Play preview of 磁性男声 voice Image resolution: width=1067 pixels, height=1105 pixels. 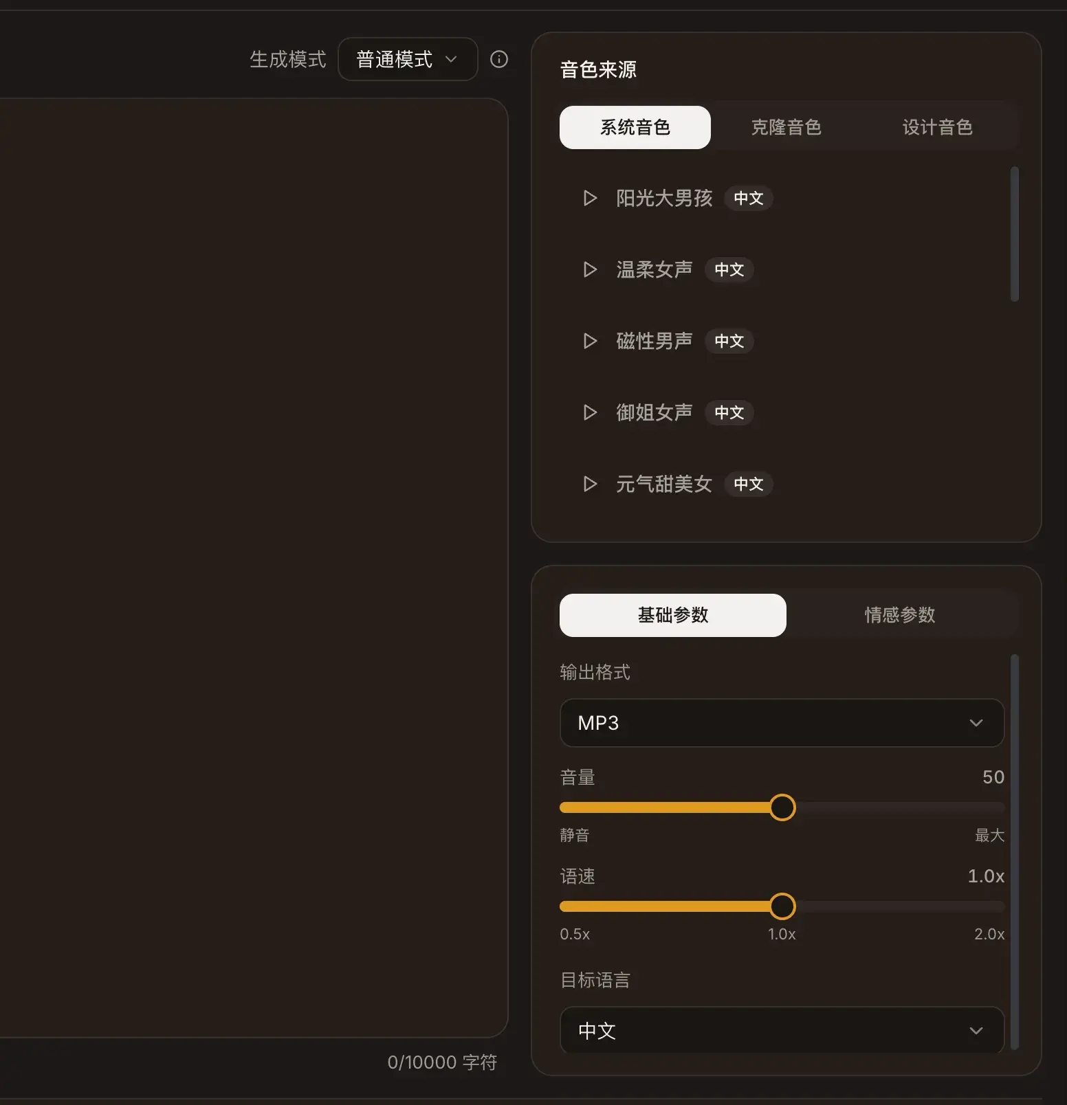590,341
